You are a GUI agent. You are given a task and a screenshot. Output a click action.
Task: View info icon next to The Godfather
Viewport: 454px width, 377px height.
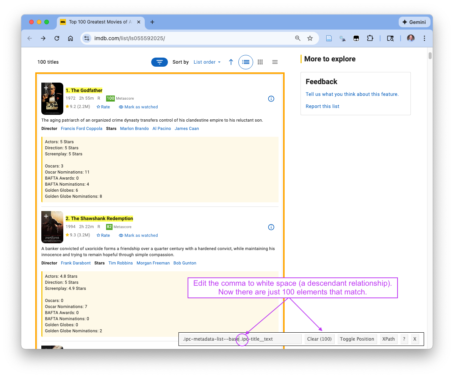tap(271, 99)
